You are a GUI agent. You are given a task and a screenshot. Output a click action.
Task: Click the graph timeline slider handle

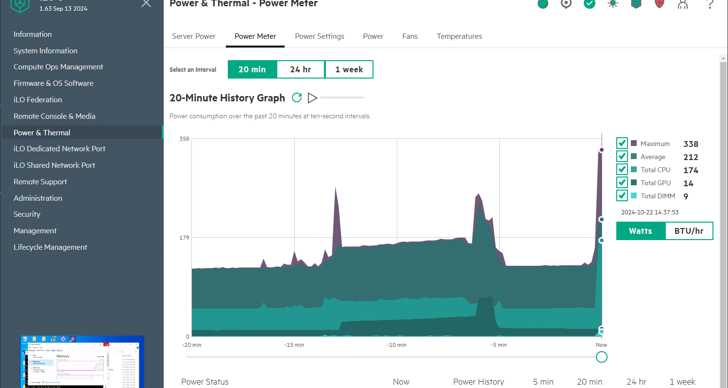(x=602, y=357)
